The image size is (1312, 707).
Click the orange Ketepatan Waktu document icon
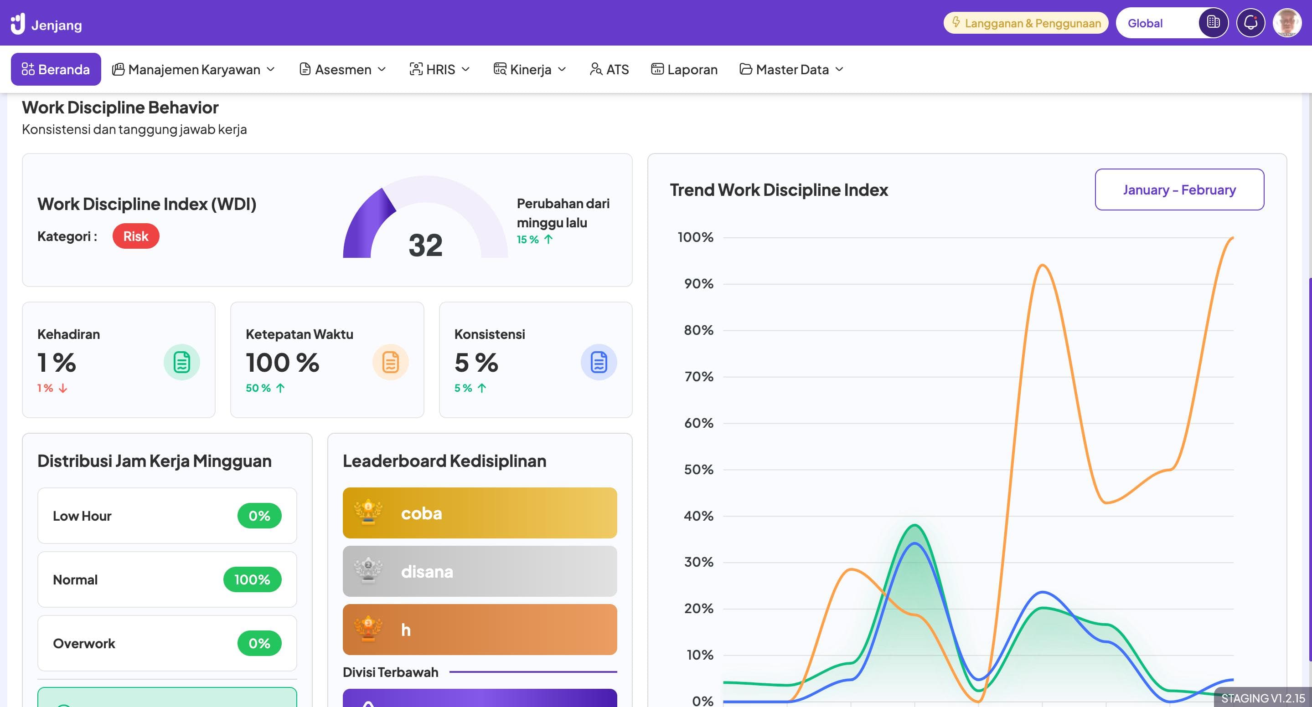pos(390,363)
